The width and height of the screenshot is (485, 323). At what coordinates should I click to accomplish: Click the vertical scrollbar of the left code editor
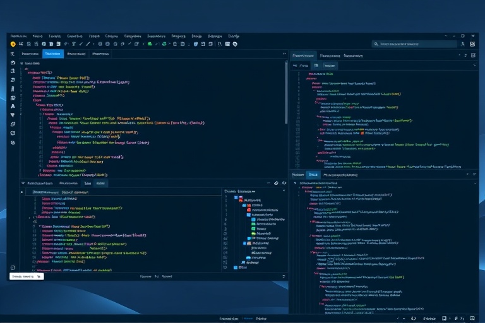pos(286,95)
